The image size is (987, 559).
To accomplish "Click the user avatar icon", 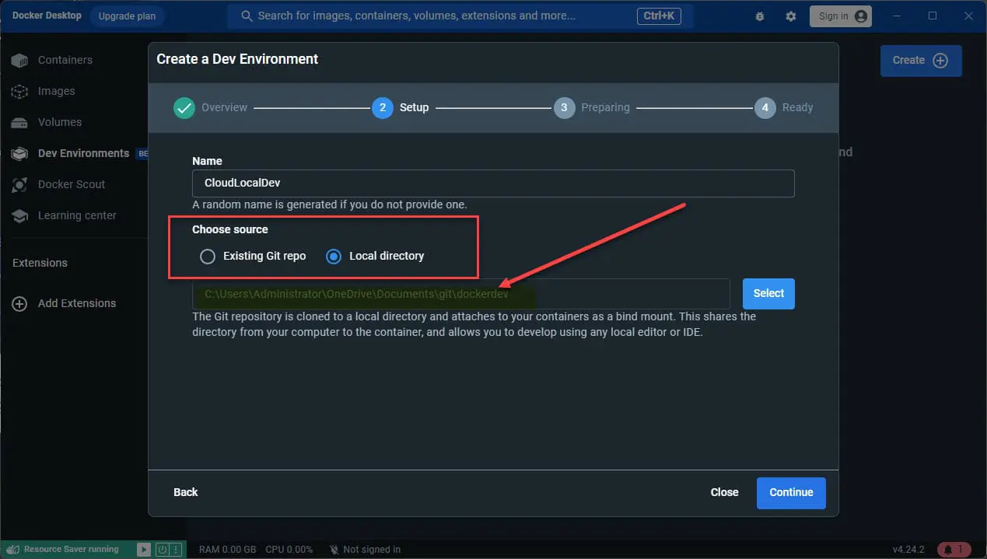I will 860,16.
